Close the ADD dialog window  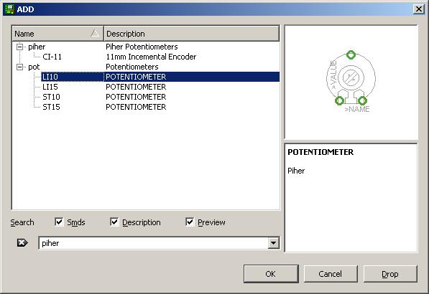pyautogui.click(x=419, y=9)
